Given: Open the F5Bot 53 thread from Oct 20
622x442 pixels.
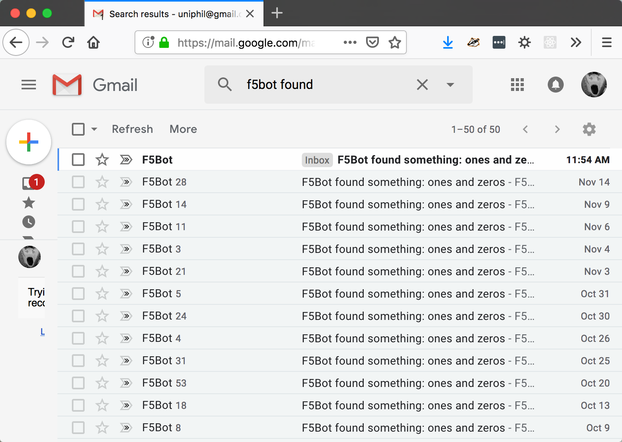Looking at the screenshot, I should [340, 383].
